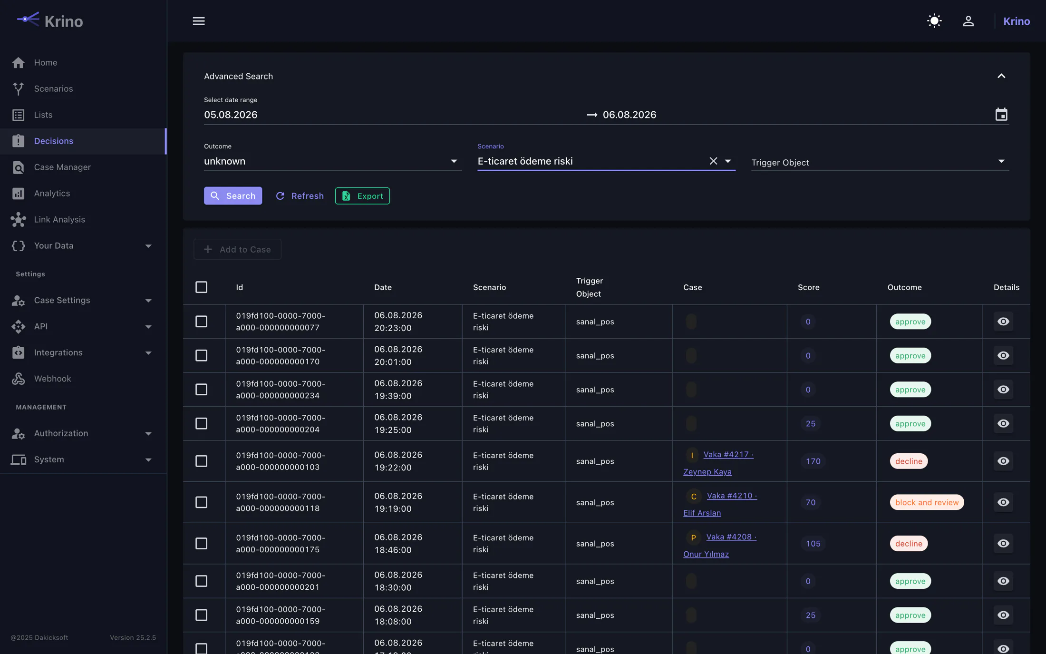This screenshot has height=654, width=1046.
Task: Expand Your Data in the sidebar
Action: tap(83, 245)
